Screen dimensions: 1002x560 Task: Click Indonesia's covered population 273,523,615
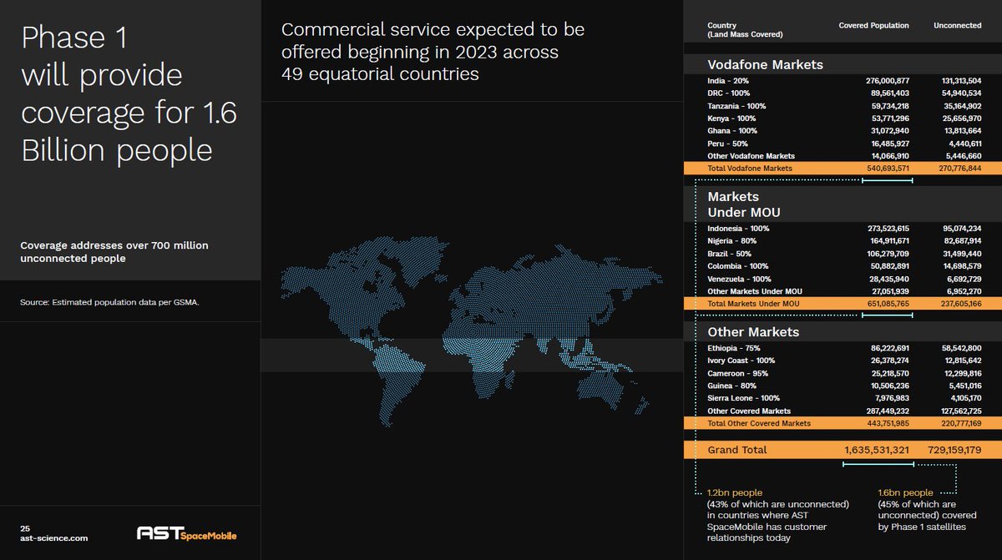887,229
